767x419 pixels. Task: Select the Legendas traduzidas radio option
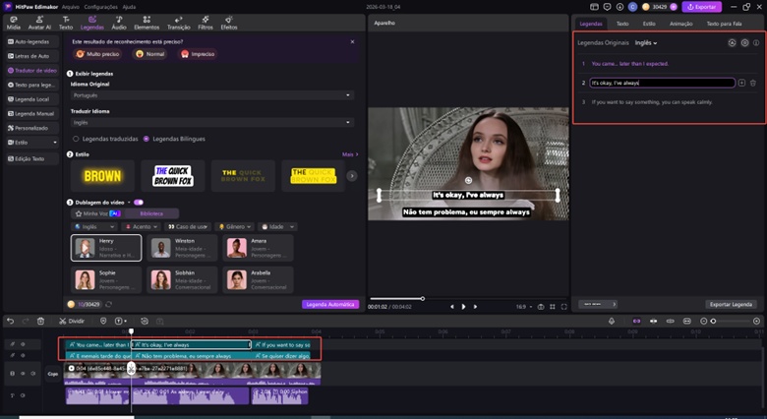76,139
